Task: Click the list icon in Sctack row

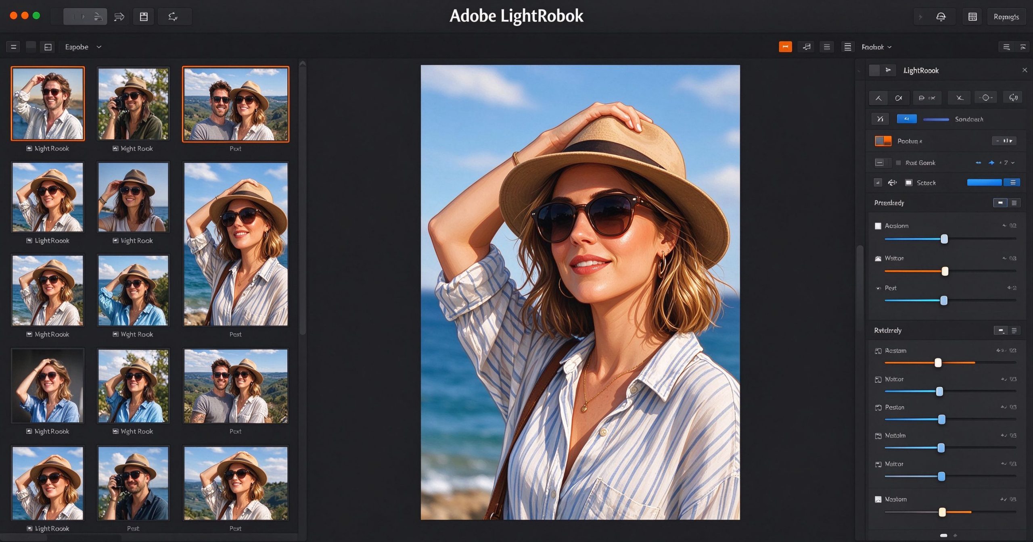Action: pos(1012,183)
